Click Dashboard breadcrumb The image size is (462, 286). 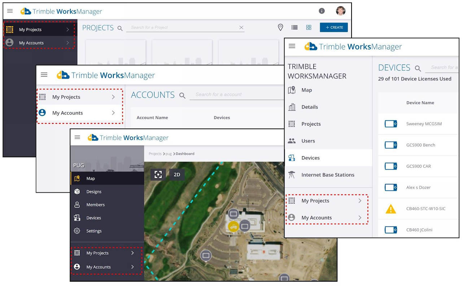tap(185, 154)
